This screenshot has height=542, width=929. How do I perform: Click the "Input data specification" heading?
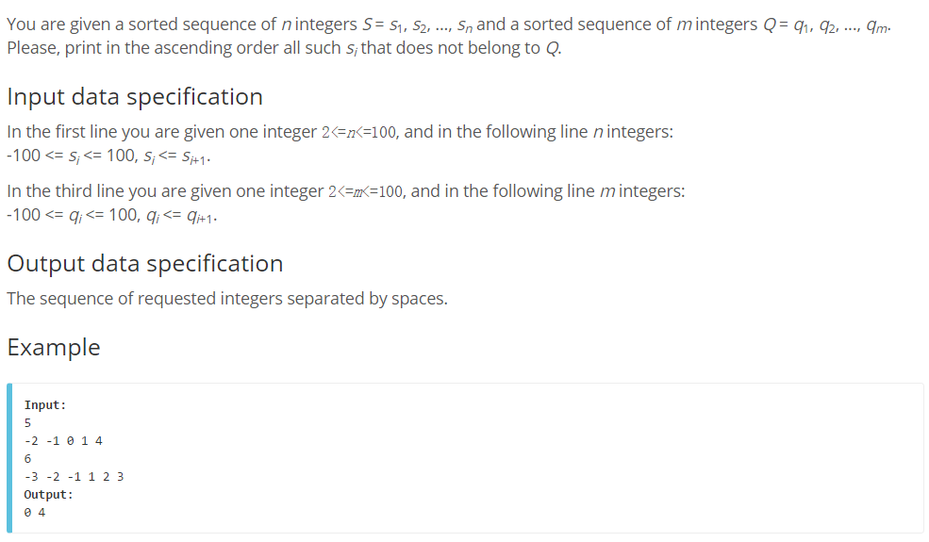coord(135,97)
